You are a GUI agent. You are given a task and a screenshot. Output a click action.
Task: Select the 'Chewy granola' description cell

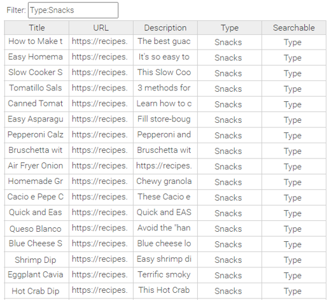(165, 182)
